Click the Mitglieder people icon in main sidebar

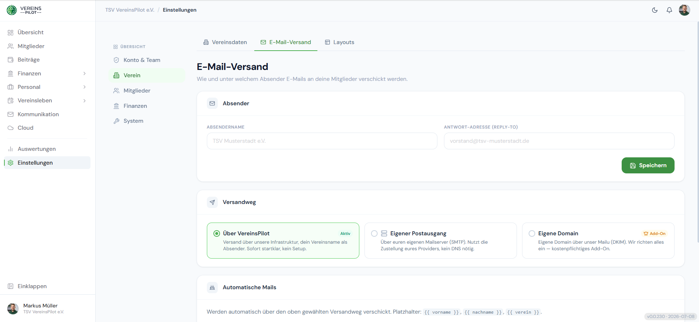11,46
